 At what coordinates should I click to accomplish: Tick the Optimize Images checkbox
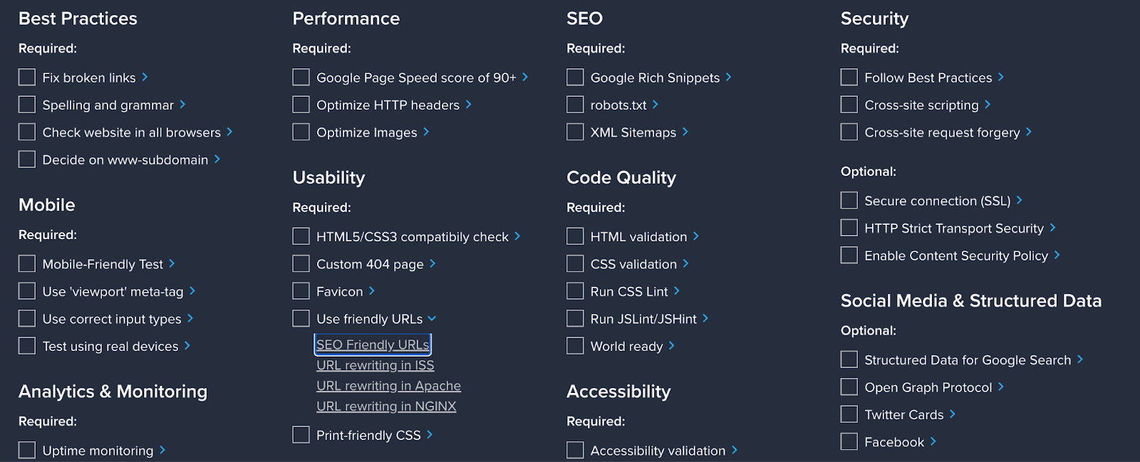click(x=301, y=132)
